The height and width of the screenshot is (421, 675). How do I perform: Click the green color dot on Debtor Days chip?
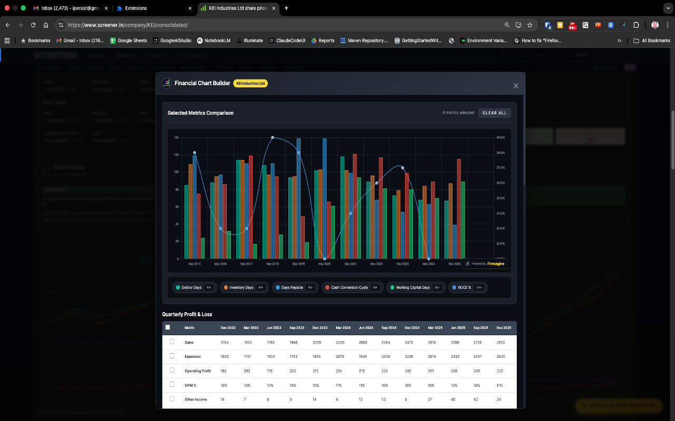click(179, 287)
